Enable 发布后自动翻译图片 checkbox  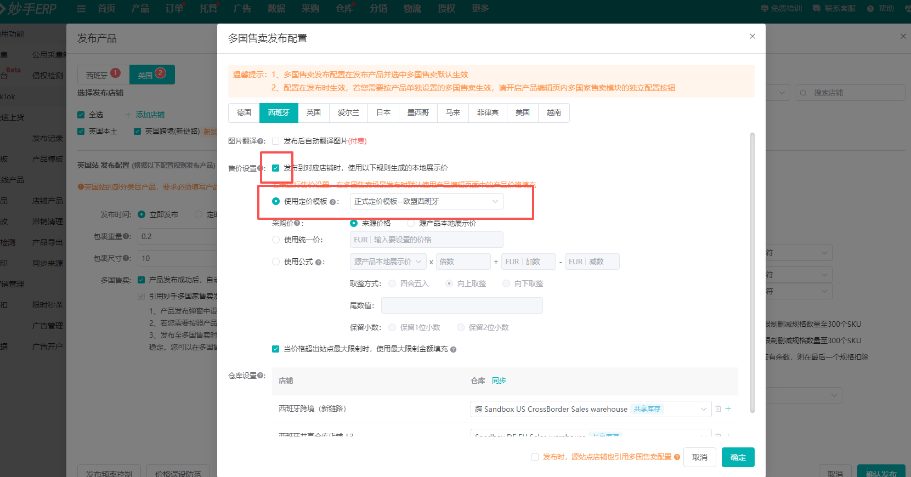click(x=275, y=141)
